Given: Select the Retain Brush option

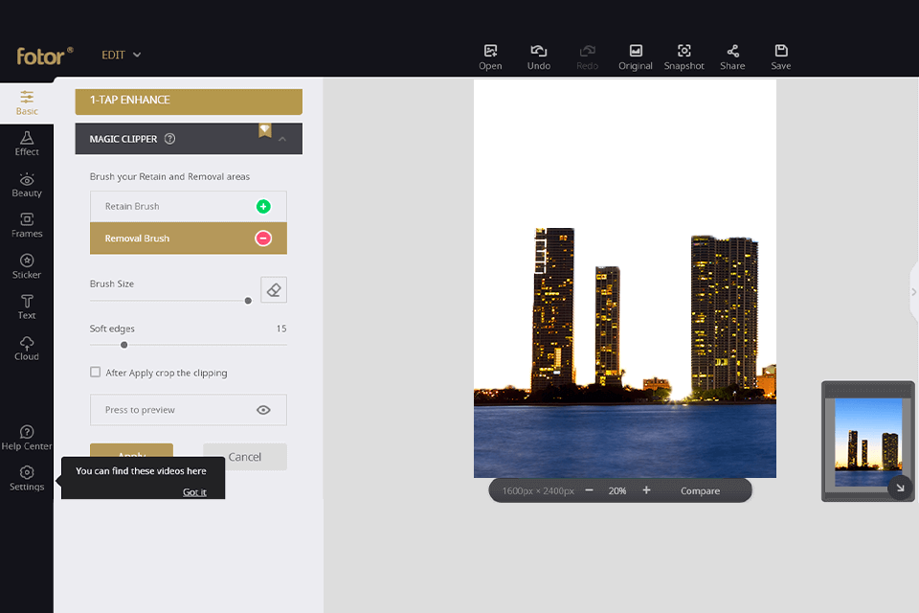Looking at the screenshot, I should tap(188, 207).
